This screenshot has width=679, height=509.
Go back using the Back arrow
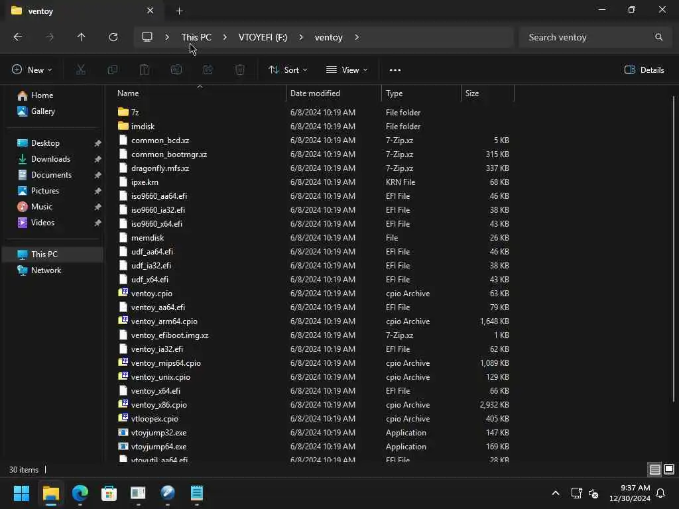(18, 37)
